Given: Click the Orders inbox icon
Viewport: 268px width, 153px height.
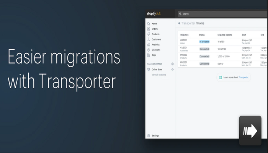Looking at the screenshot, I should point(149,29).
